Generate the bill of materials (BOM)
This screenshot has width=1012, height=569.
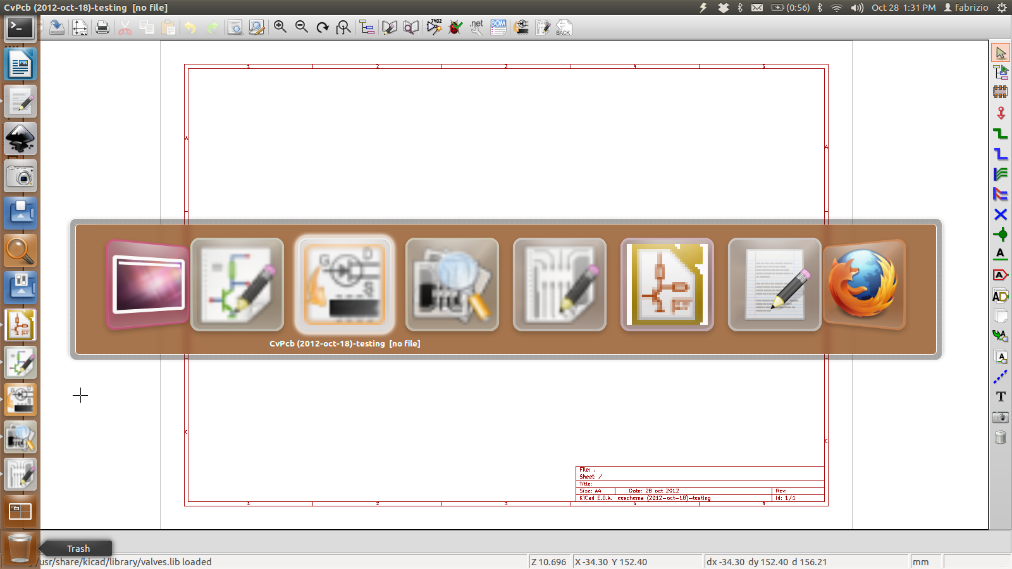[498, 27]
